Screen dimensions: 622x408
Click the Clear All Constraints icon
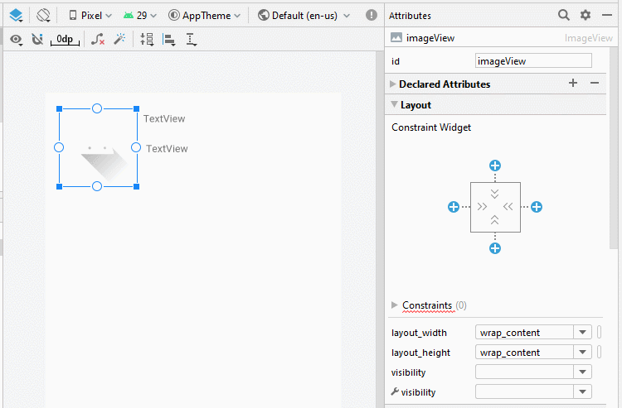(x=98, y=39)
